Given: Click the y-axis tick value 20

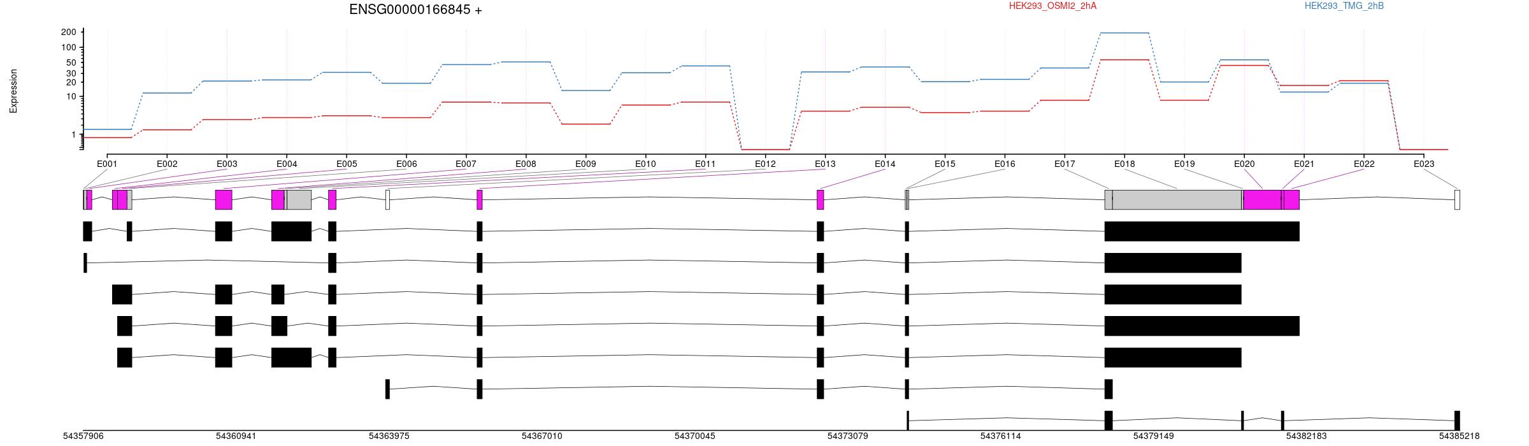Looking at the screenshot, I should (71, 82).
